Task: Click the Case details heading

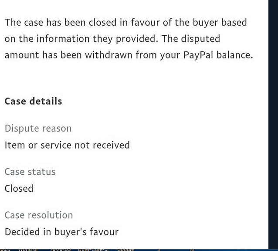Action: (33, 101)
